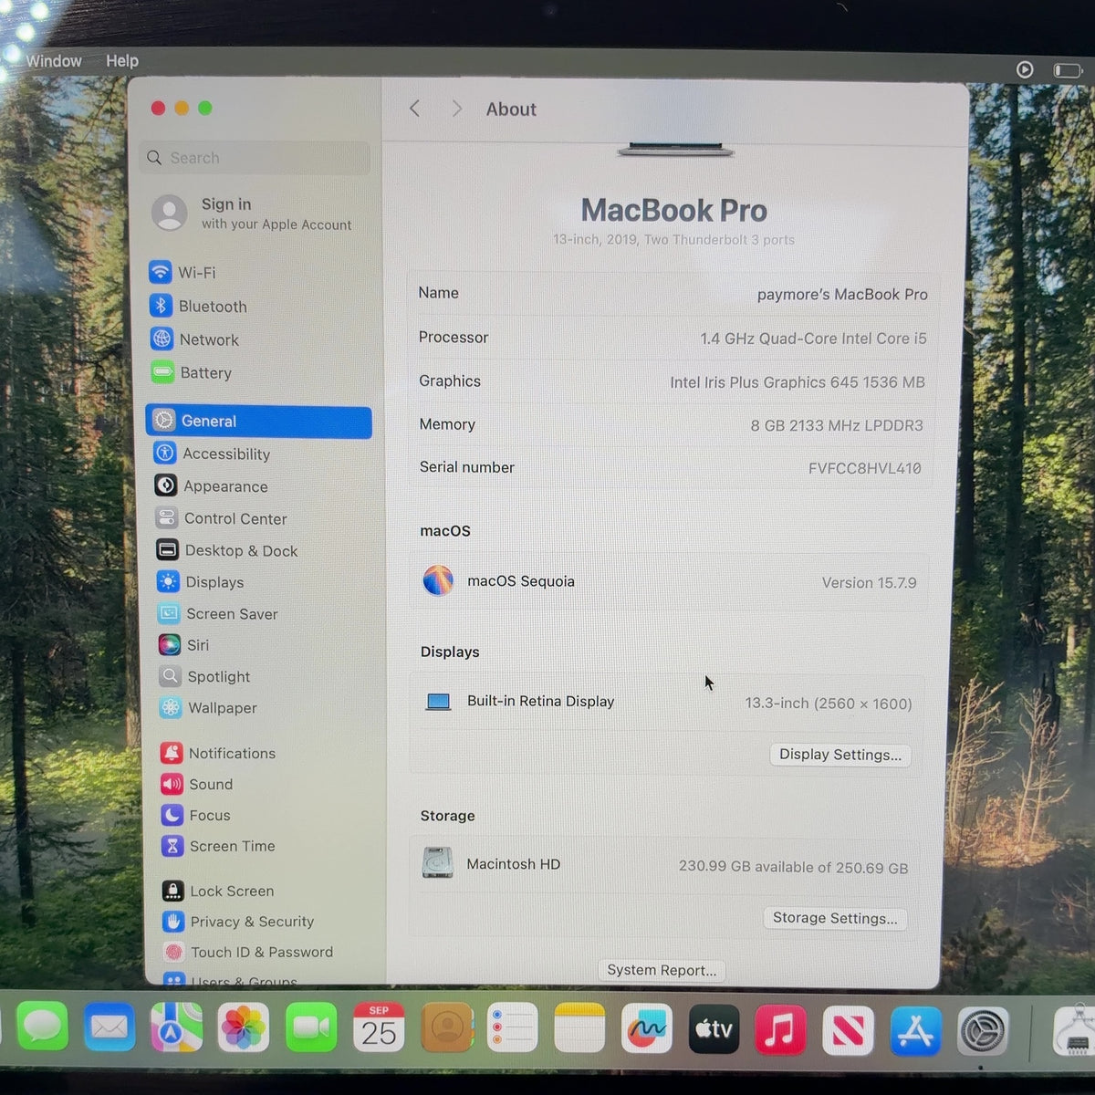Launch Freeform from the Dock
Screen dimensions: 1095x1095
(647, 1028)
